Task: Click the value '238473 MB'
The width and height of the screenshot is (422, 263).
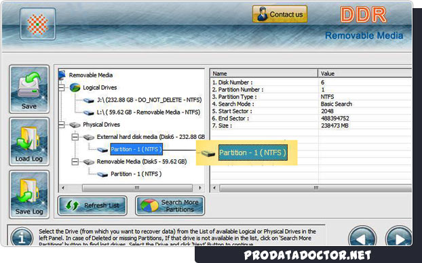Action: click(334, 125)
